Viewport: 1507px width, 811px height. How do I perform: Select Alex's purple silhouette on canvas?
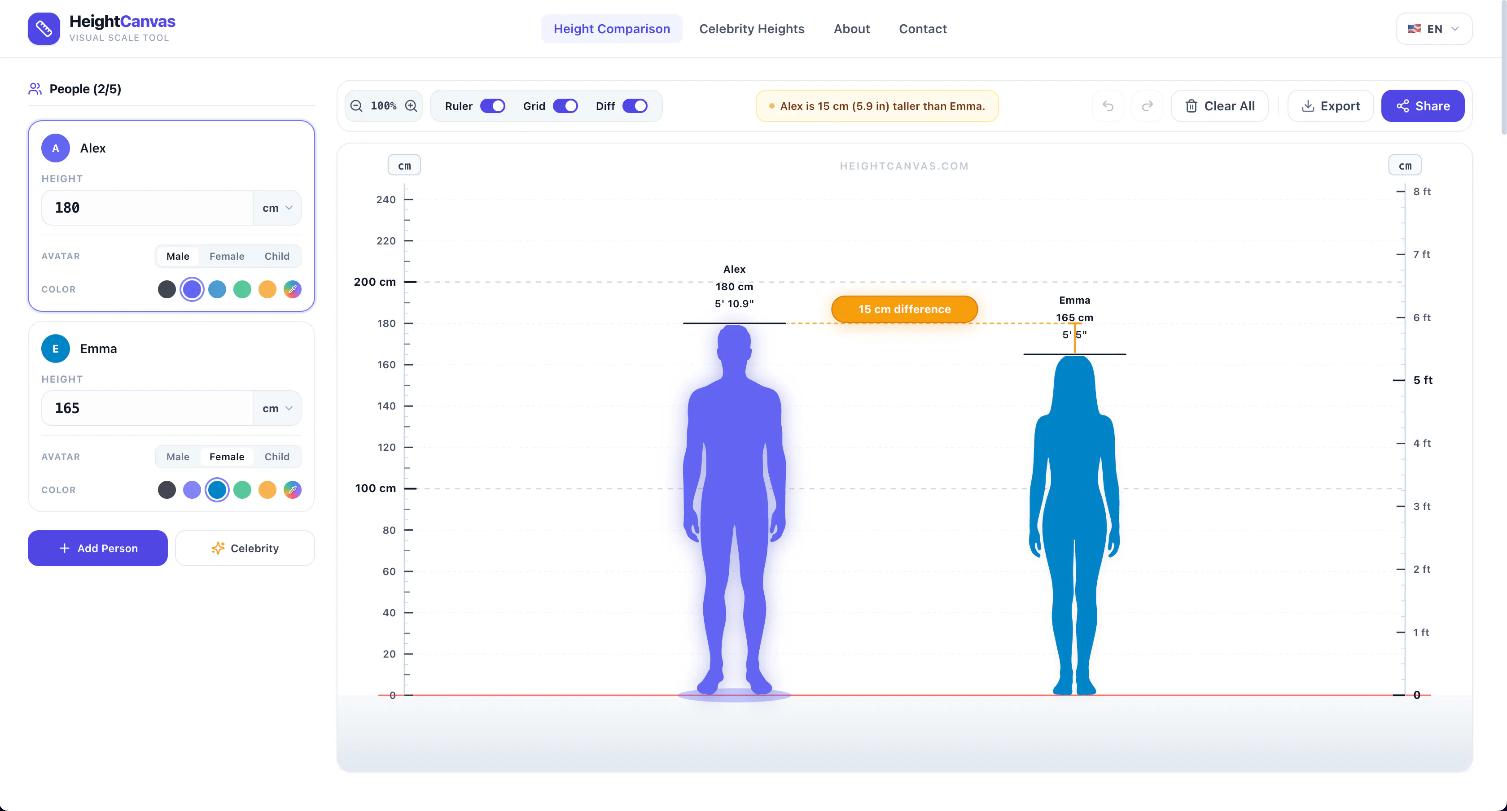point(734,510)
